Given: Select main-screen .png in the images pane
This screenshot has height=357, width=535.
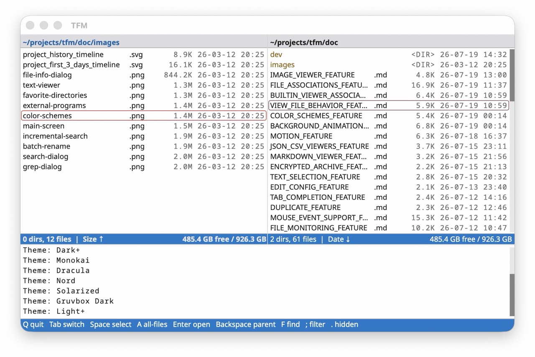Looking at the screenshot, I should tap(144, 126).
